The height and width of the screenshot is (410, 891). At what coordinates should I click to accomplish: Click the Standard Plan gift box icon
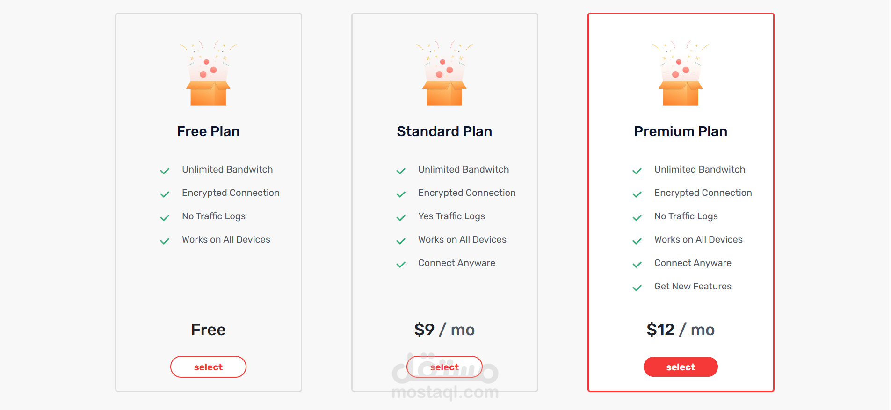click(x=444, y=73)
